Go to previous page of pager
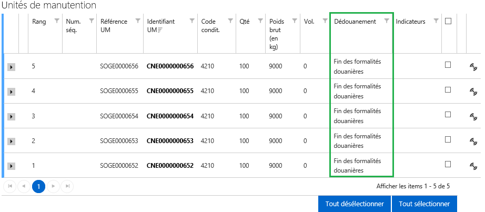Screen dimensions: 485x212 (x=24, y=186)
